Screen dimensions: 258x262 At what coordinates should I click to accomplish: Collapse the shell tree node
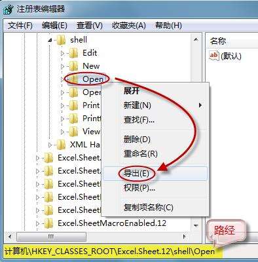[50, 40]
